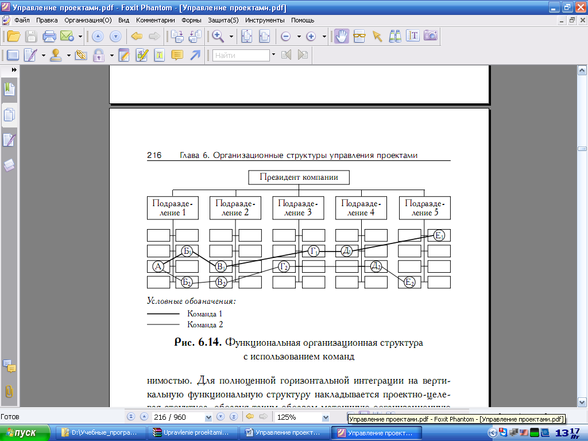Show hidden tray icons arrow
Image resolution: width=588 pixels, height=441 pixels.
tap(492, 433)
